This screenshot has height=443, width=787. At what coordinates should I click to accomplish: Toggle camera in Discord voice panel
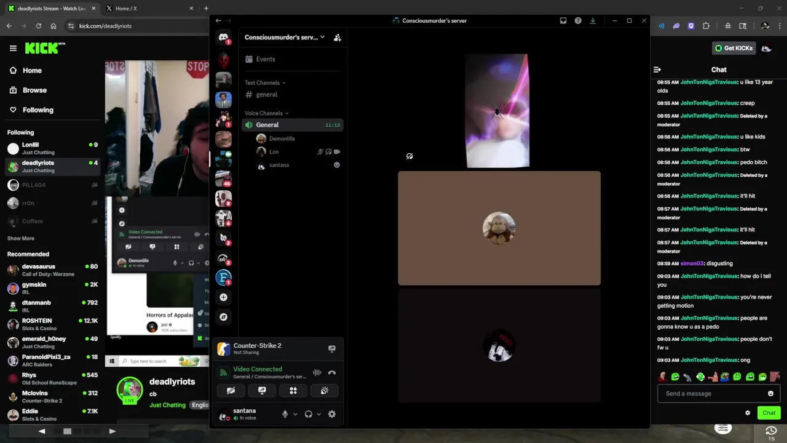coord(231,391)
